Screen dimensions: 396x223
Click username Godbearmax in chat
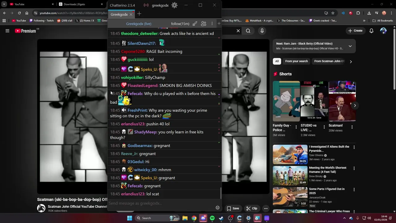pyautogui.click(x=140, y=146)
